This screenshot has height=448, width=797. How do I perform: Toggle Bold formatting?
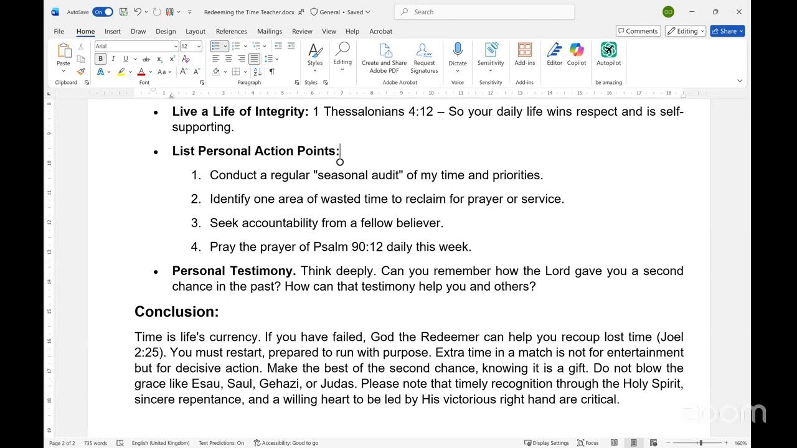(x=100, y=59)
